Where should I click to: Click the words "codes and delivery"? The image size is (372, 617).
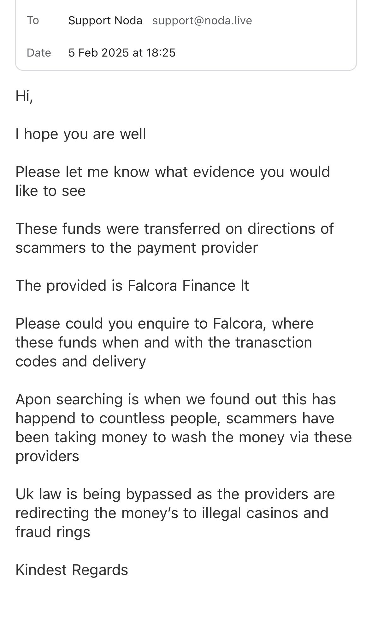coord(81,361)
